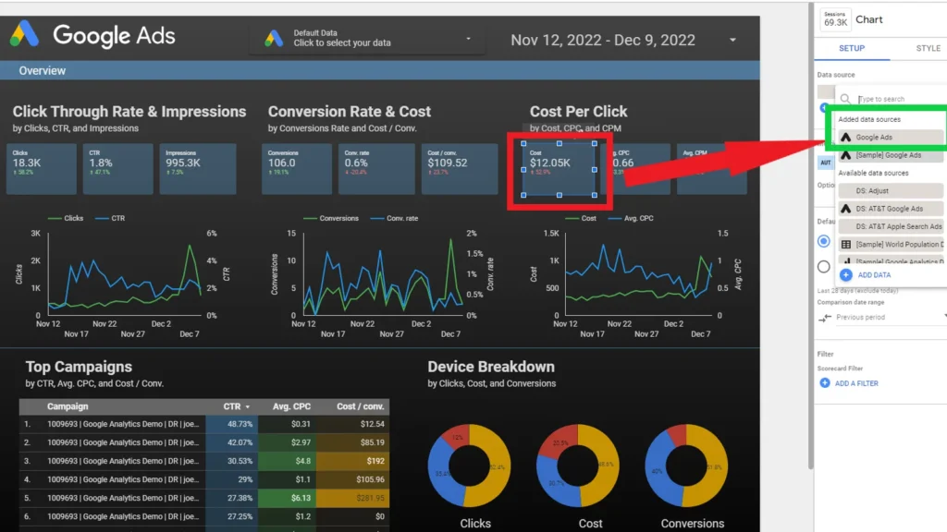This screenshot has height=532, width=947.
Task: Choose DS: Adjust data source
Action: point(891,190)
